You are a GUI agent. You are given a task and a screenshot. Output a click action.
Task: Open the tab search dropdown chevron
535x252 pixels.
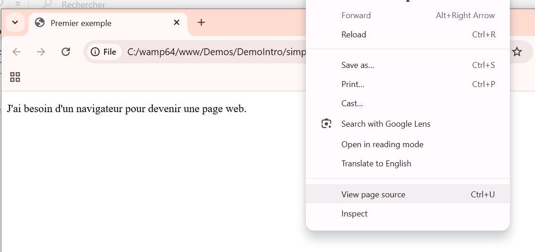click(x=15, y=23)
